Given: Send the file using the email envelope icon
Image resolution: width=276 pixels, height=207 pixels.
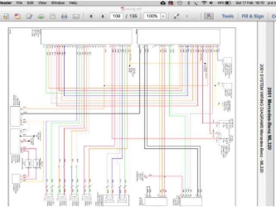Looking at the screenshot, I should [x=76, y=16].
